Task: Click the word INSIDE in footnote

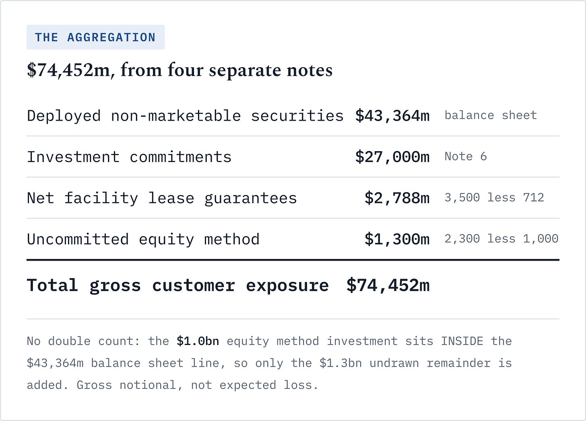Action: coord(462,341)
